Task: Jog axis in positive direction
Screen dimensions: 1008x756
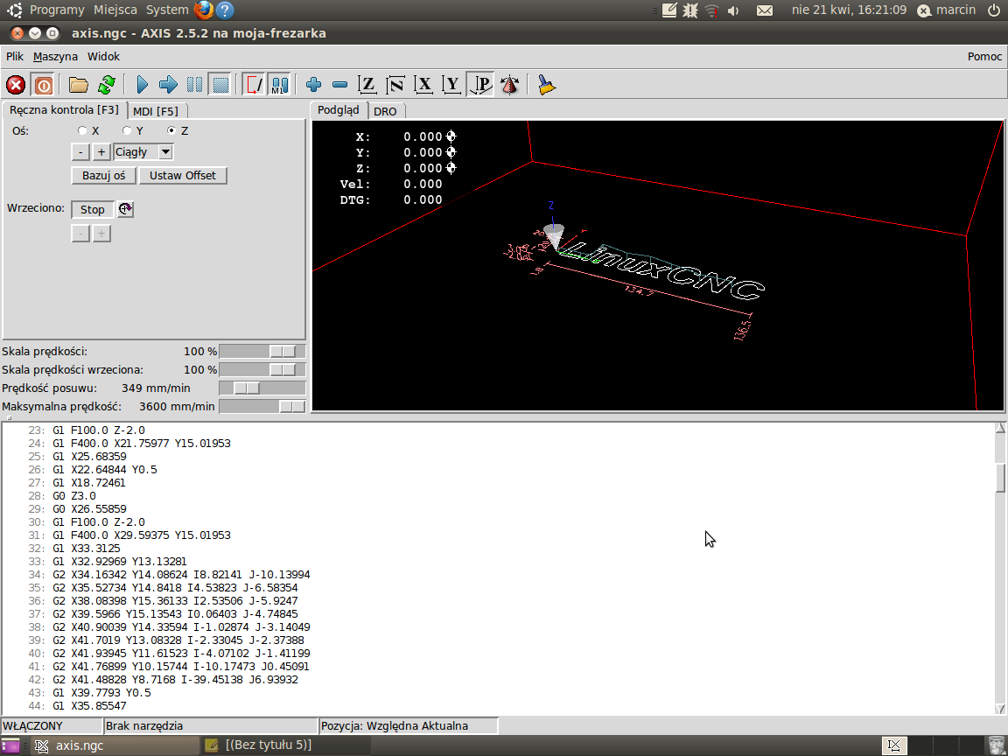Action: (101, 152)
